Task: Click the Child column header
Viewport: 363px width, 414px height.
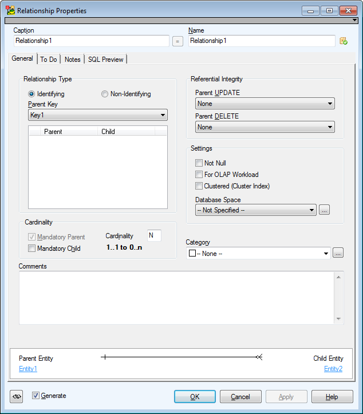Action: 126,132
